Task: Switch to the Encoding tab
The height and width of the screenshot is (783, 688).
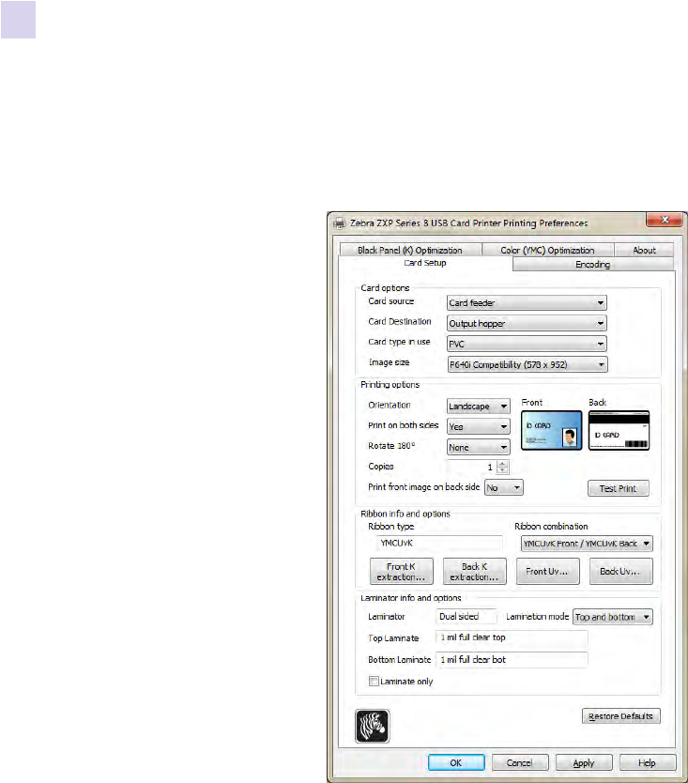Action: (592, 264)
